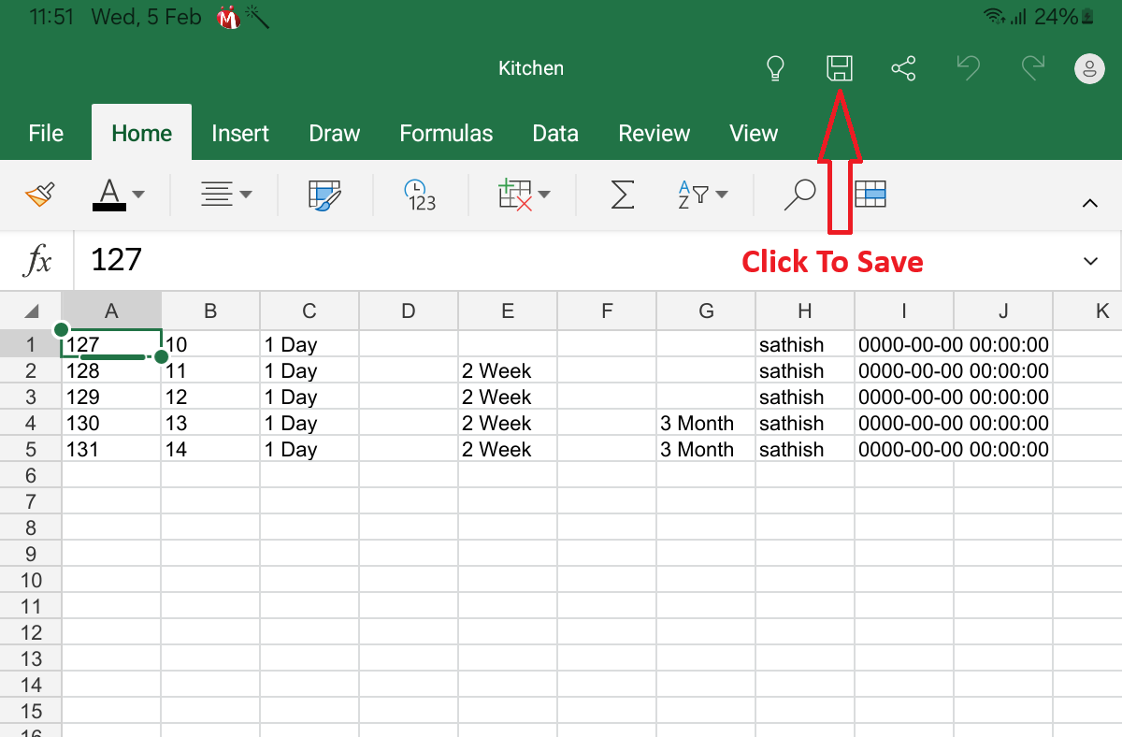Select the Format Painter brush icon

click(40, 195)
